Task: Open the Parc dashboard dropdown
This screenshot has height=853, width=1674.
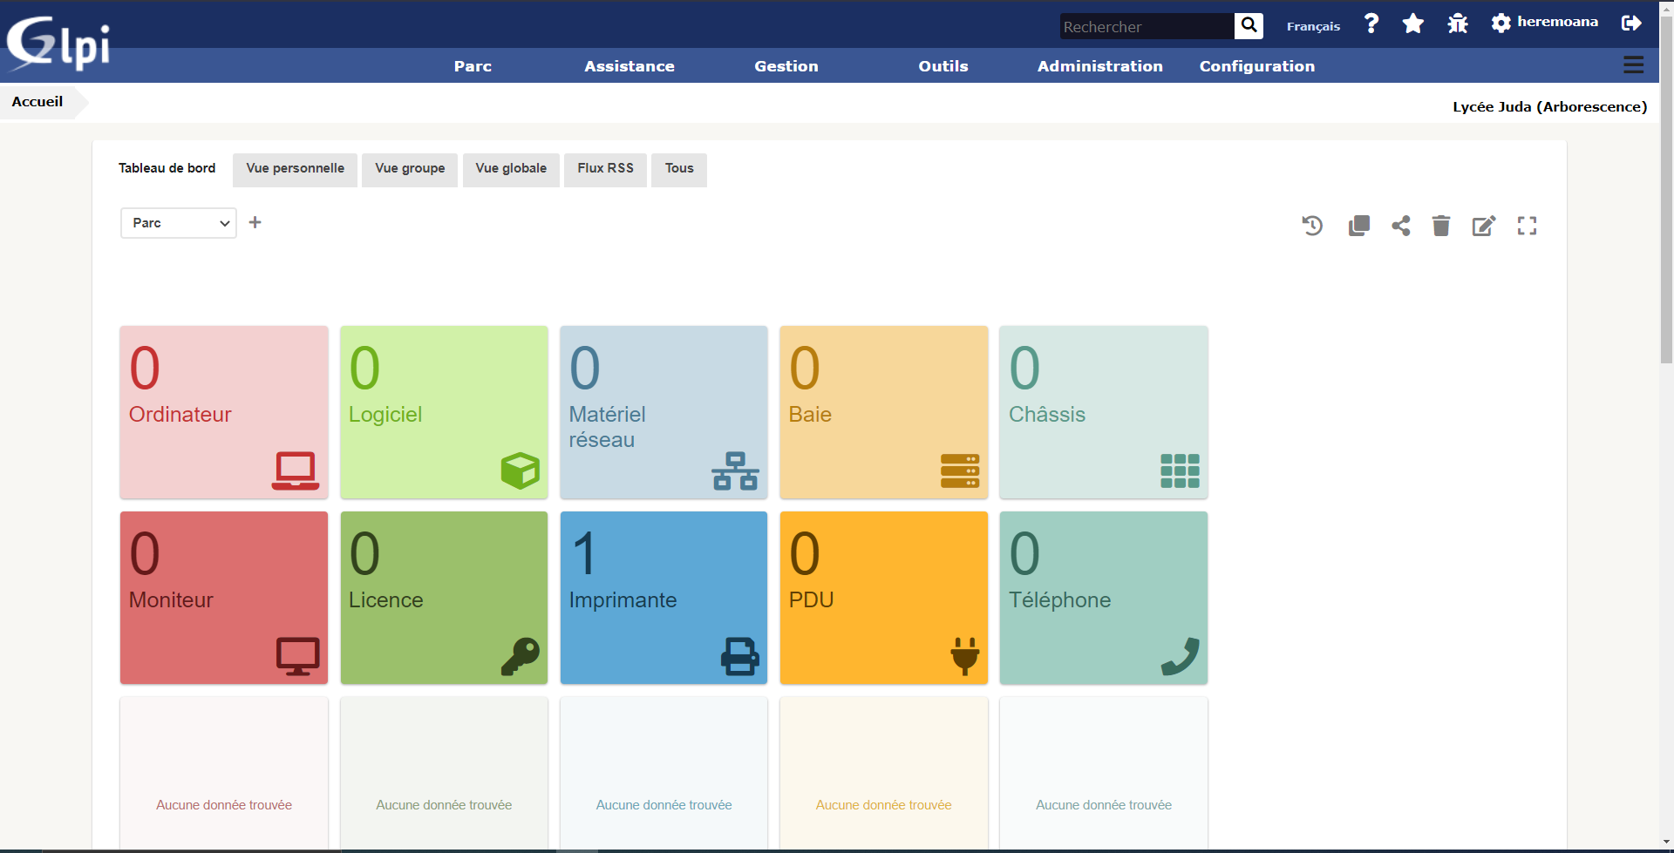Action: pos(179,223)
